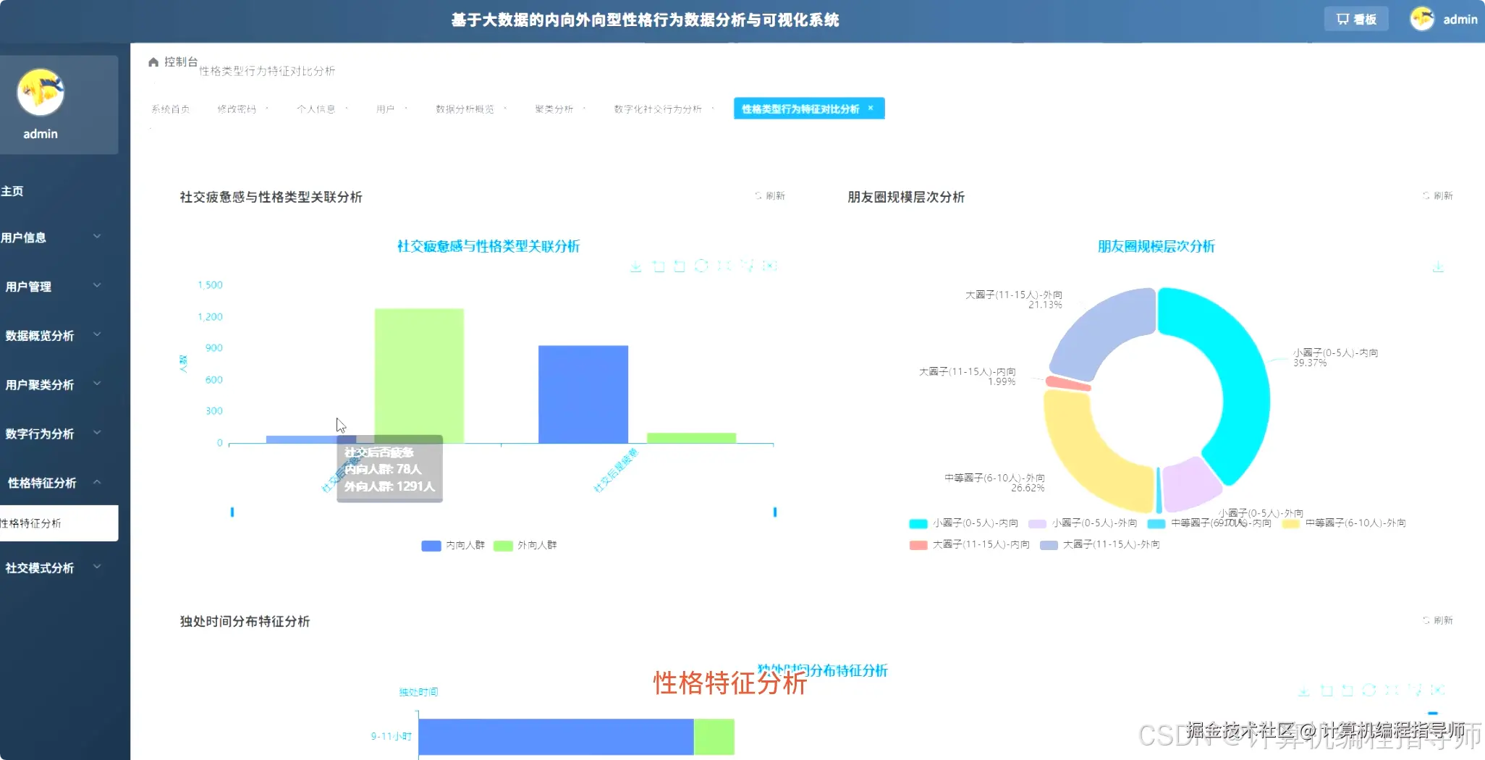Select polygon brush on solitude time chart
This screenshot has height=760, width=1485.
1416,691
